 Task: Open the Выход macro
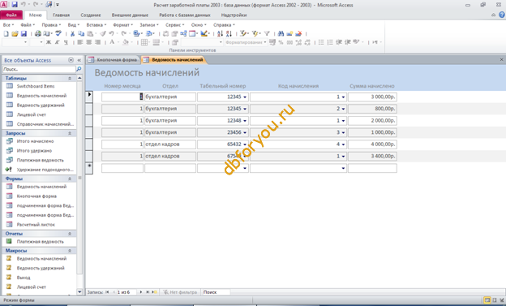(x=24, y=278)
